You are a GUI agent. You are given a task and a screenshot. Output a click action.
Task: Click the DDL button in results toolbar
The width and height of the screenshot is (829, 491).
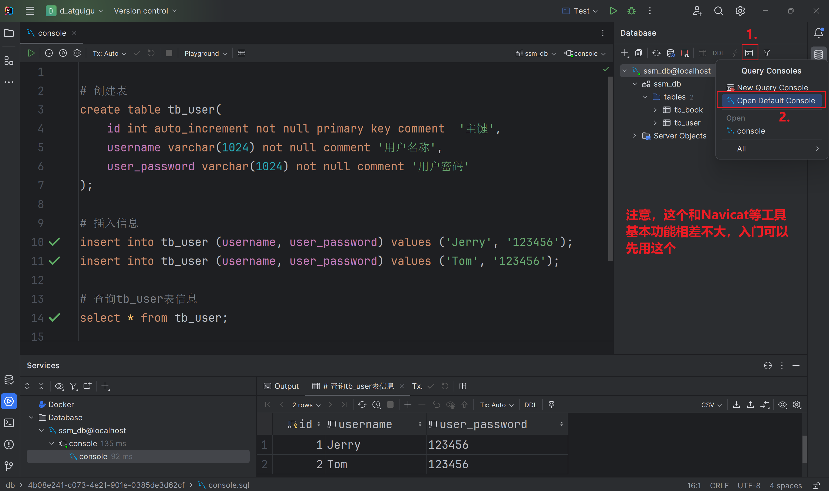coord(530,405)
